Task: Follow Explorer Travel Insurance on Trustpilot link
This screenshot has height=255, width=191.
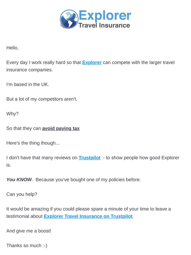Action: tap(88, 216)
